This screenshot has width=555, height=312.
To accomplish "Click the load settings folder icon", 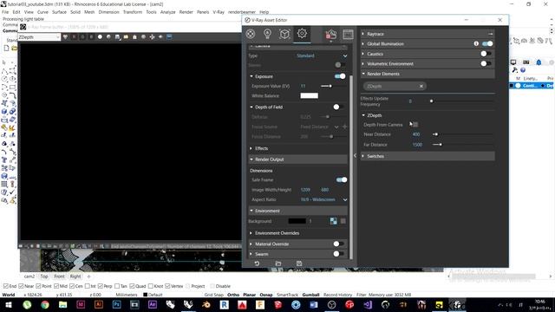I will coord(278,263).
